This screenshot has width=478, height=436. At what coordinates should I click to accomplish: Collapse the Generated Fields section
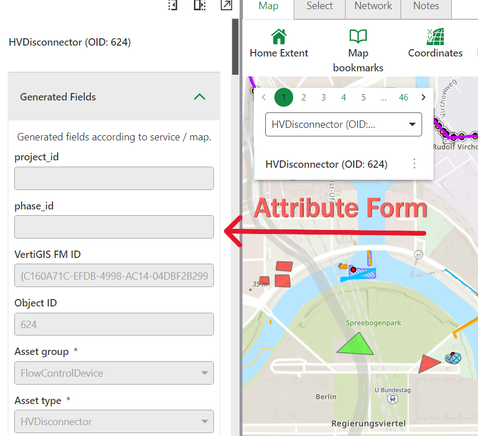[199, 97]
